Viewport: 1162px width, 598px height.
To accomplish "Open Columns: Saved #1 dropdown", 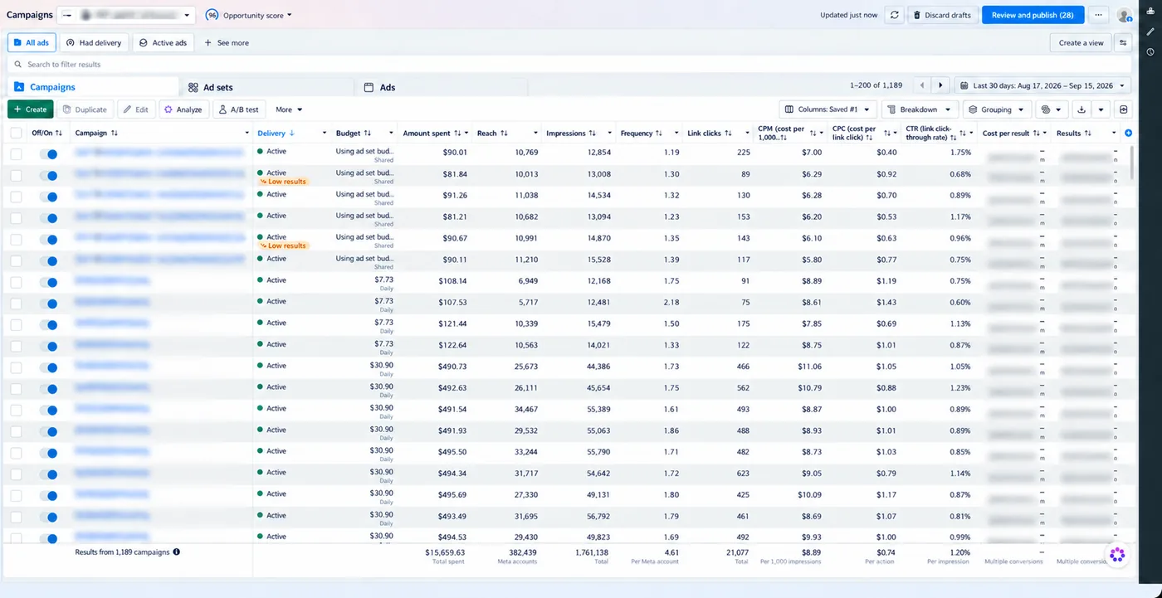I will [x=828, y=109].
